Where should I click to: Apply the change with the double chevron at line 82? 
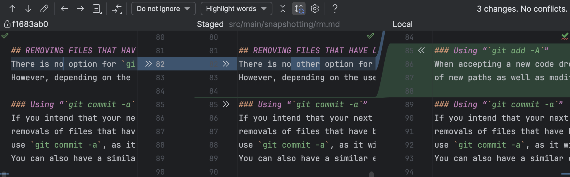click(148, 64)
